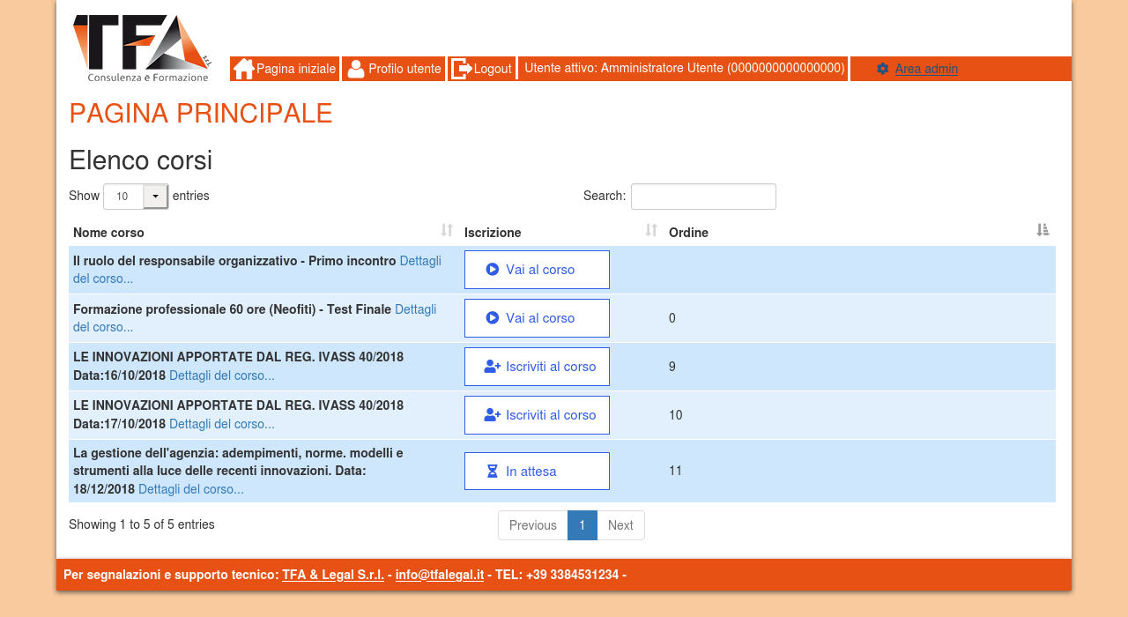Image resolution: width=1128 pixels, height=617 pixels.
Task: Click Vai al corso for Formazione professionale
Action: [x=537, y=318]
